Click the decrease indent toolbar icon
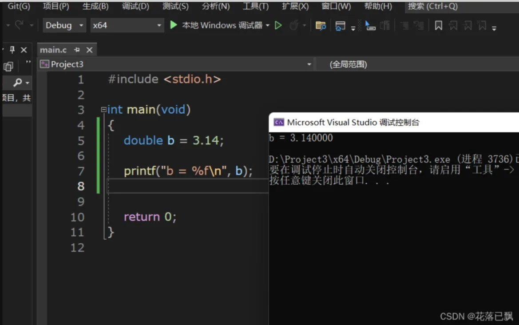 [404, 25]
